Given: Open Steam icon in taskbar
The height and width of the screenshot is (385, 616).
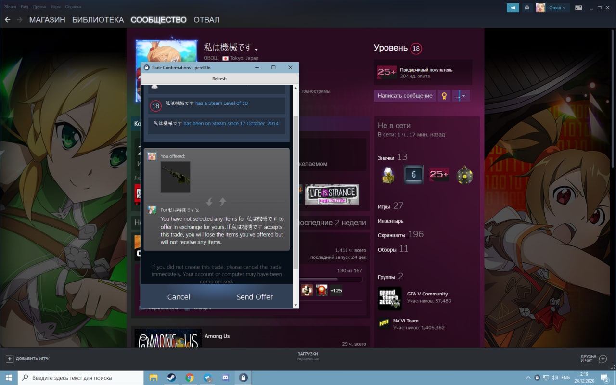Looking at the screenshot, I should click(171, 378).
